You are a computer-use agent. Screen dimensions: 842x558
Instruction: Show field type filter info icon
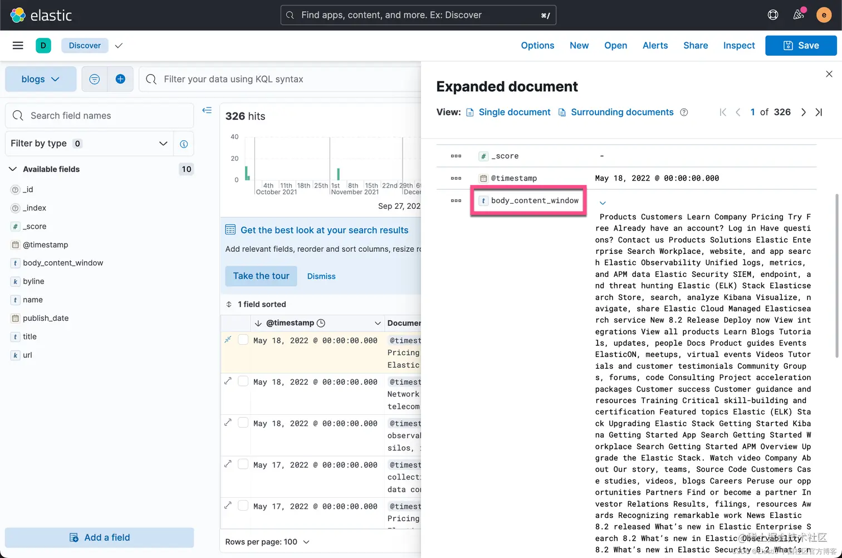[x=184, y=144]
